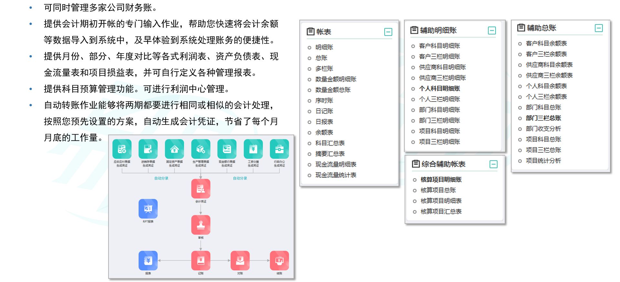
Task: Collapse the 帐表 panel
Action: [x=388, y=32]
